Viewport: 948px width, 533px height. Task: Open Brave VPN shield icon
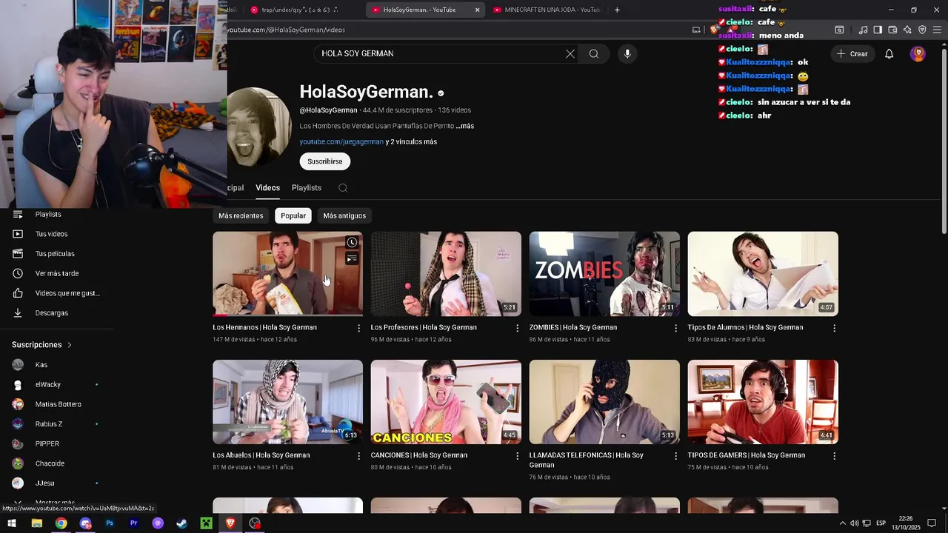pos(922,30)
